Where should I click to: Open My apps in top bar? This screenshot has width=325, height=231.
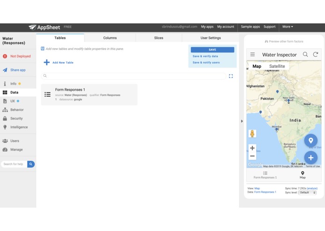click(207, 27)
